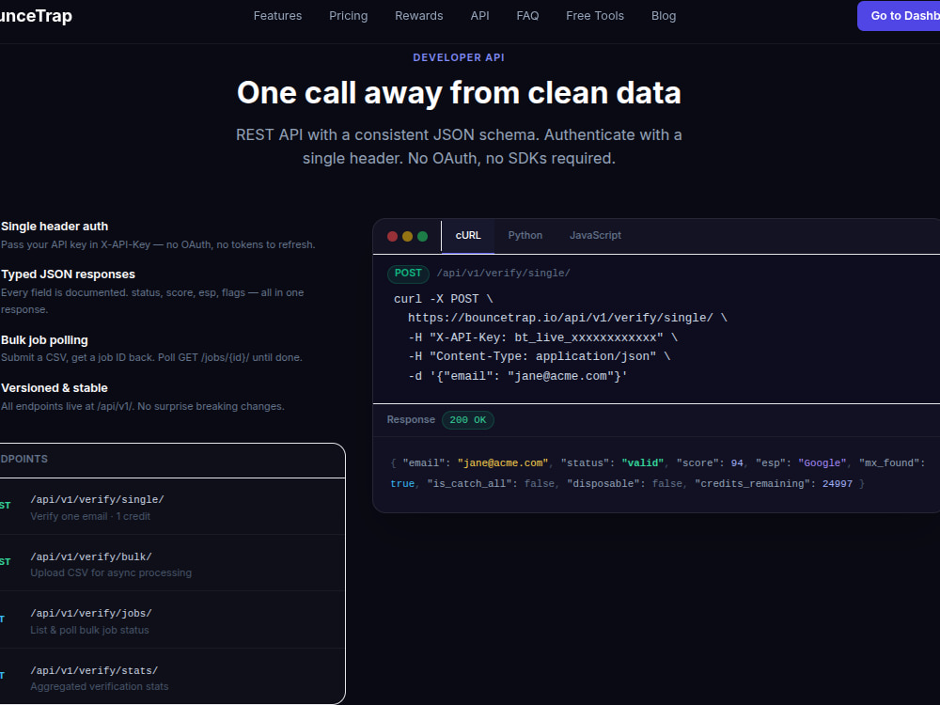Click the 'Versioned & stable' heading
Image resolution: width=940 pixels, height=705 pixels.
[55, 388]
